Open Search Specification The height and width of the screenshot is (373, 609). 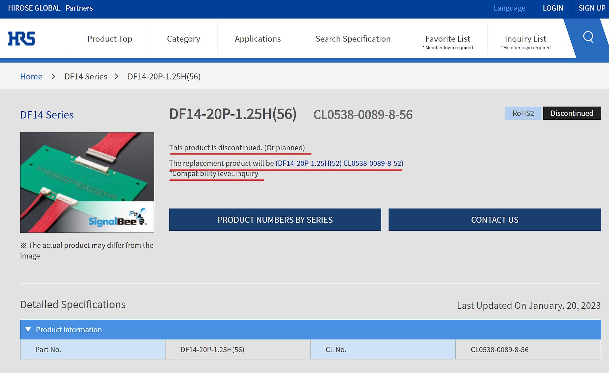pos(353,39)
